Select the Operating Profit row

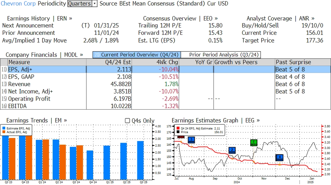165,99
